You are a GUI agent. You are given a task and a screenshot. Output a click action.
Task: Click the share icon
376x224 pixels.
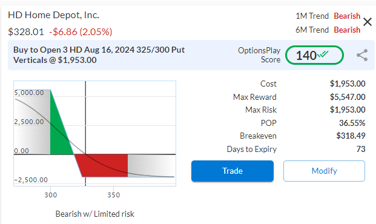click(x=362, y=55)
